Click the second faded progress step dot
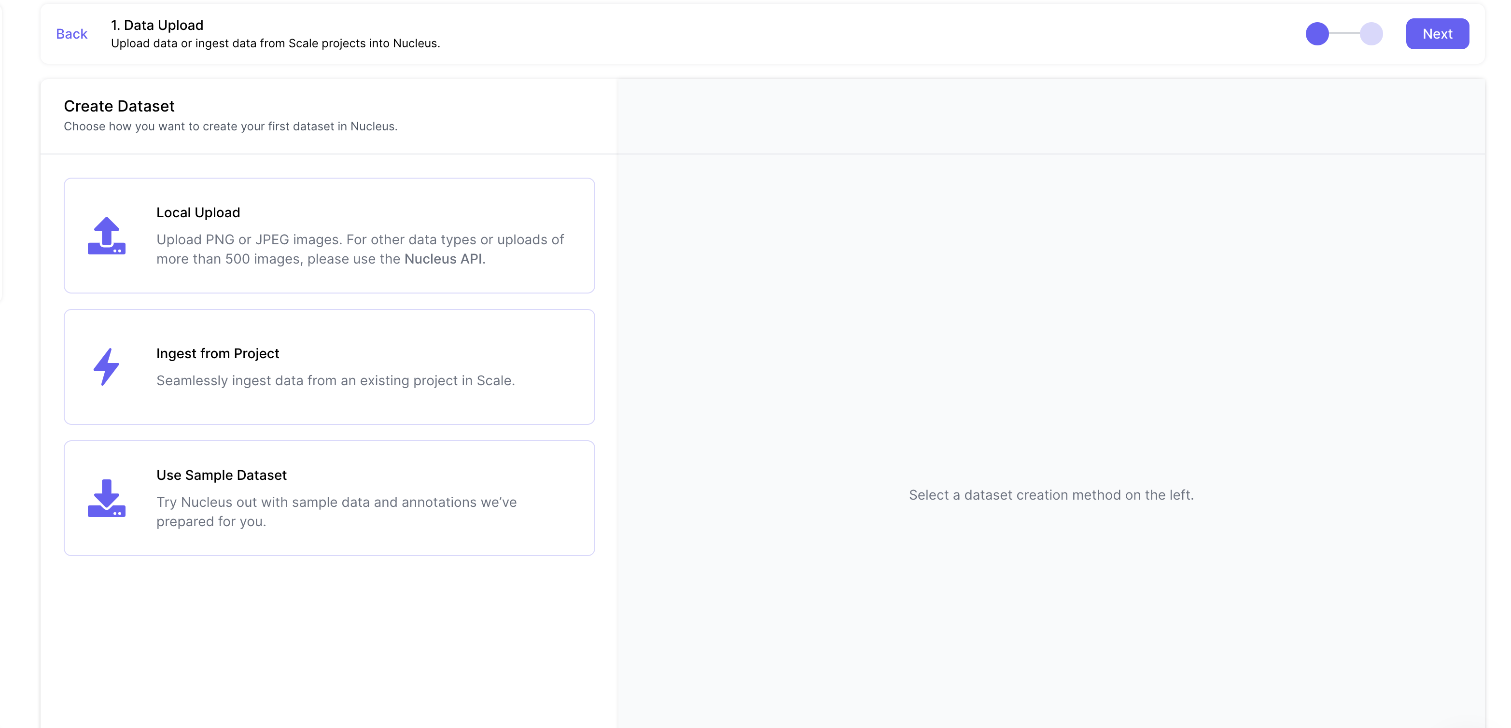This screenshot has width=1511, height=728. pos(1371,33)
